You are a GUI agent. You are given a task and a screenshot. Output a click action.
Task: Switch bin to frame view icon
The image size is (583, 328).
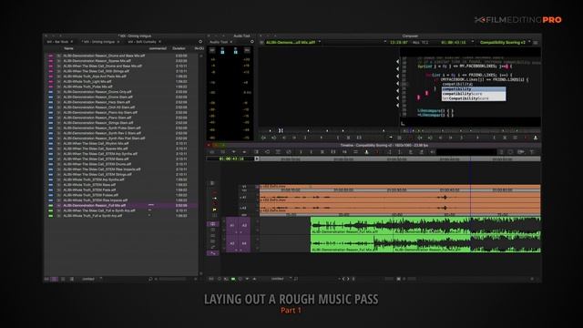point(63,279)
